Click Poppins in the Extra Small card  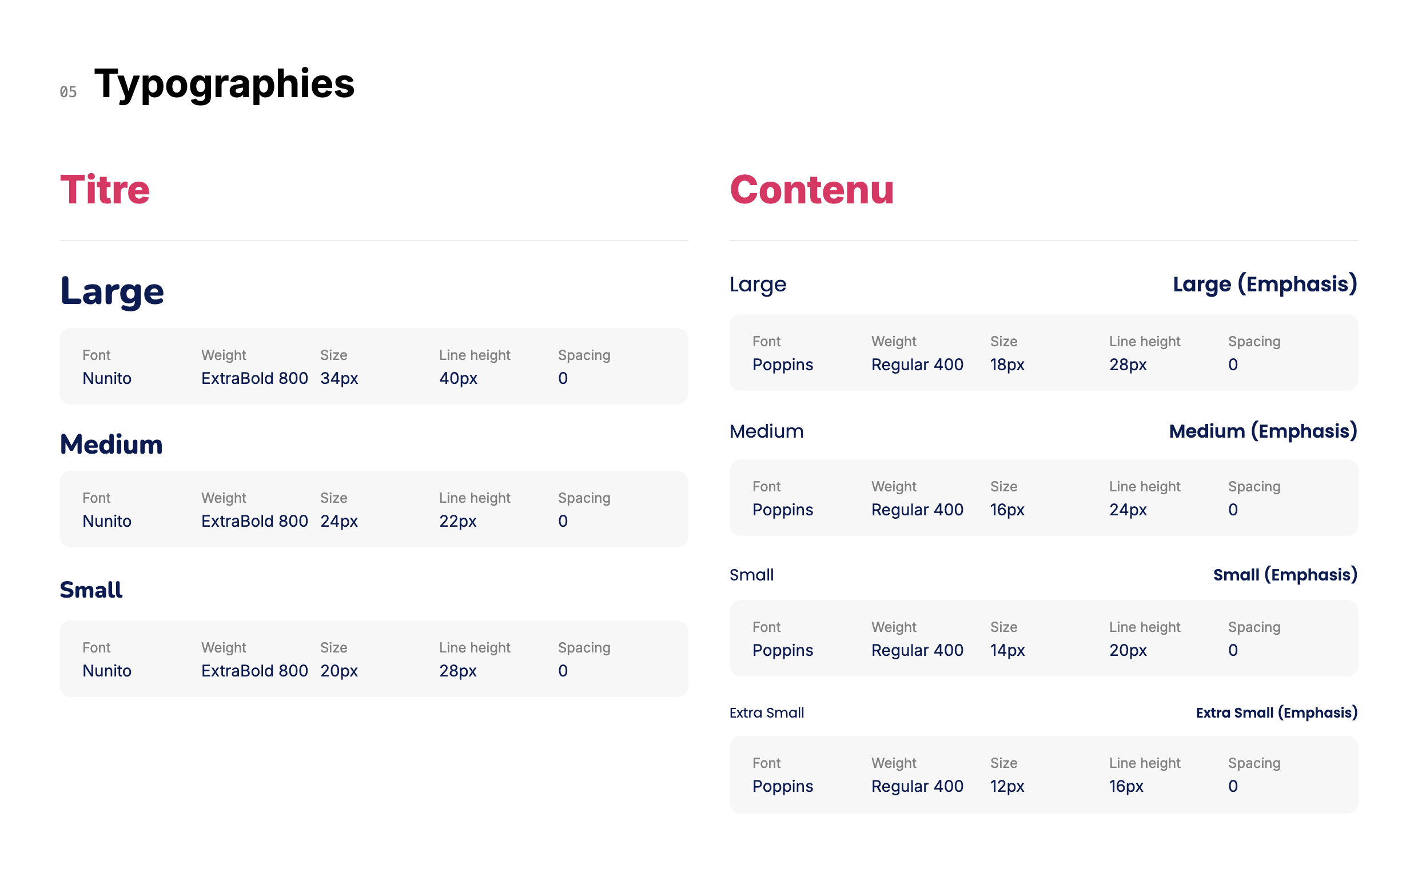(x=782, y=786)
